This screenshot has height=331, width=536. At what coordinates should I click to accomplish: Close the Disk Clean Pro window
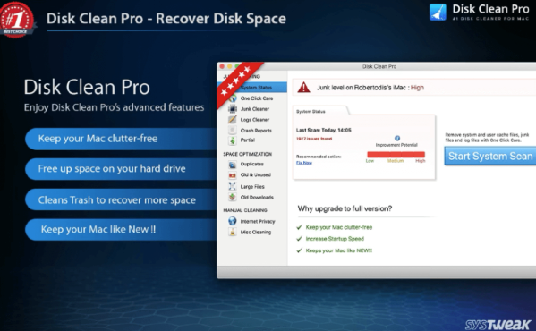pos(222,66)
